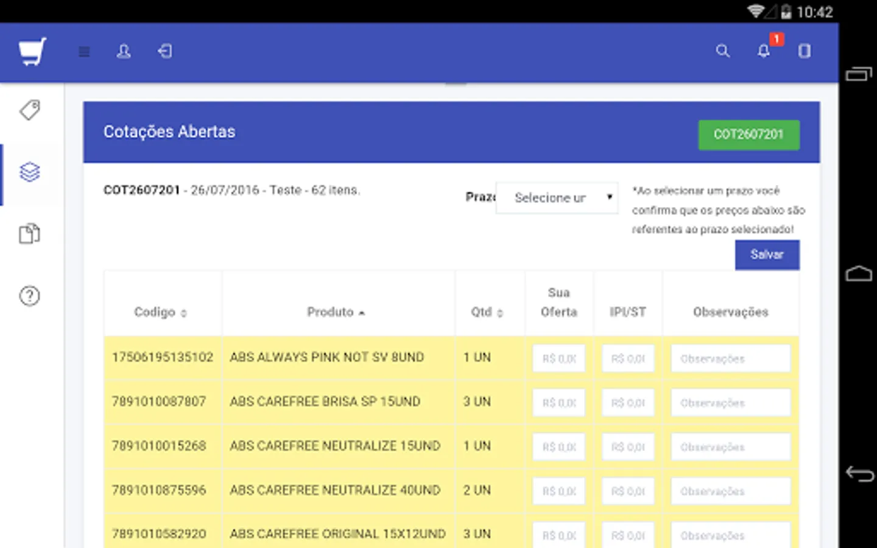This screenshot has height=548, width=877.
Task: Click the Wi-Fi status icon
Action: pos(756,11)
